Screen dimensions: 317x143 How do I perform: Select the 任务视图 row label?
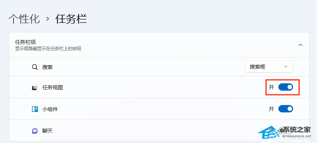(x=53, y=87)
